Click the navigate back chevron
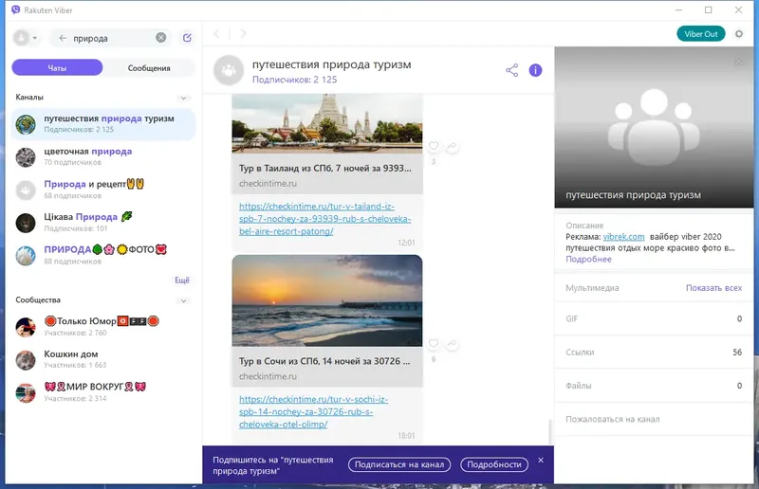759x489 pixels. (216, 33)
